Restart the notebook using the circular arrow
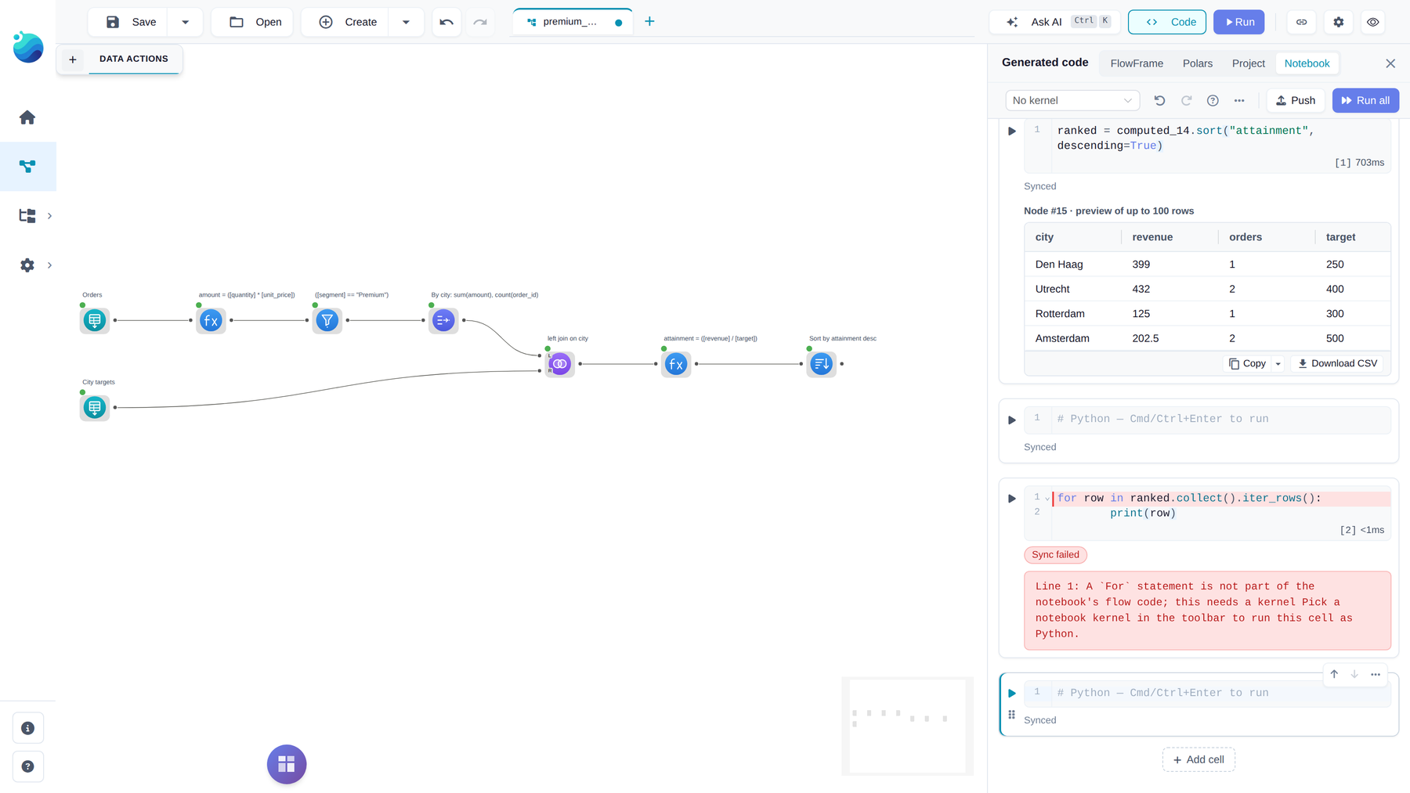Viewport: 1410px width, 793px height. [1159, 100]
